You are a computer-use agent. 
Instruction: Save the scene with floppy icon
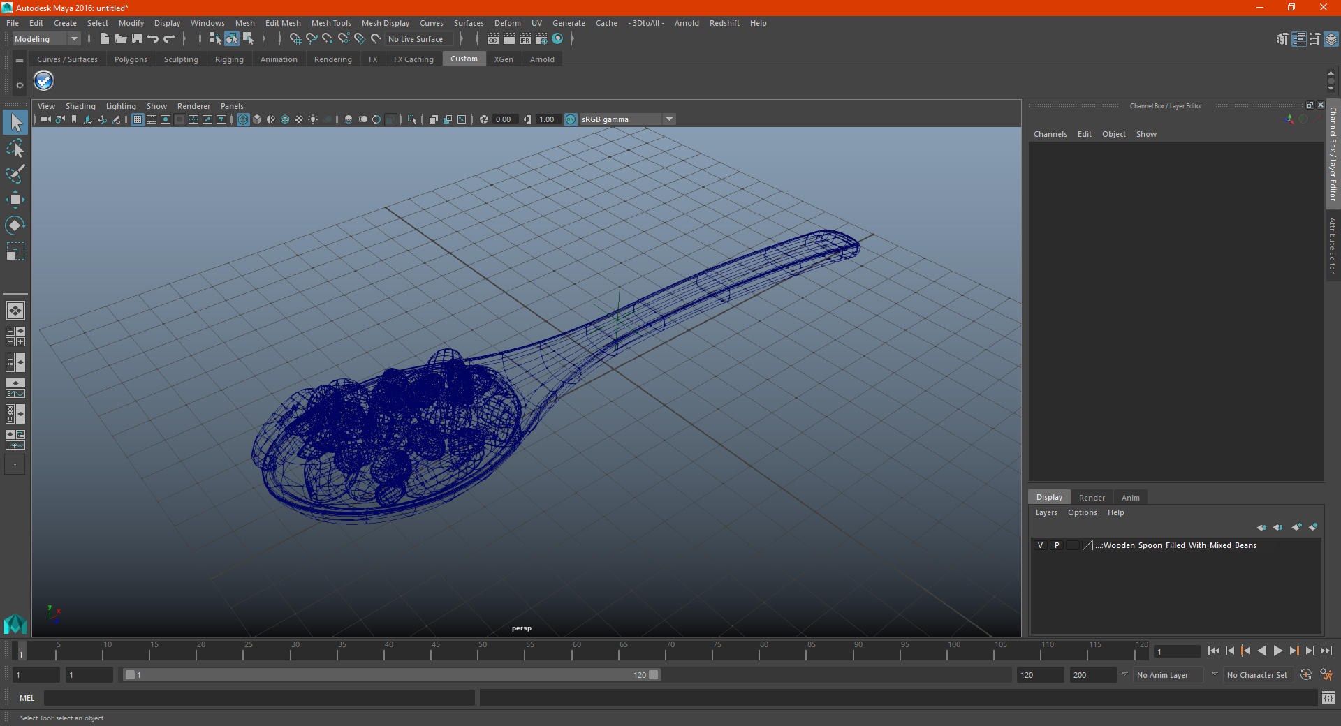pyautogui.click(x=137, y=39)
